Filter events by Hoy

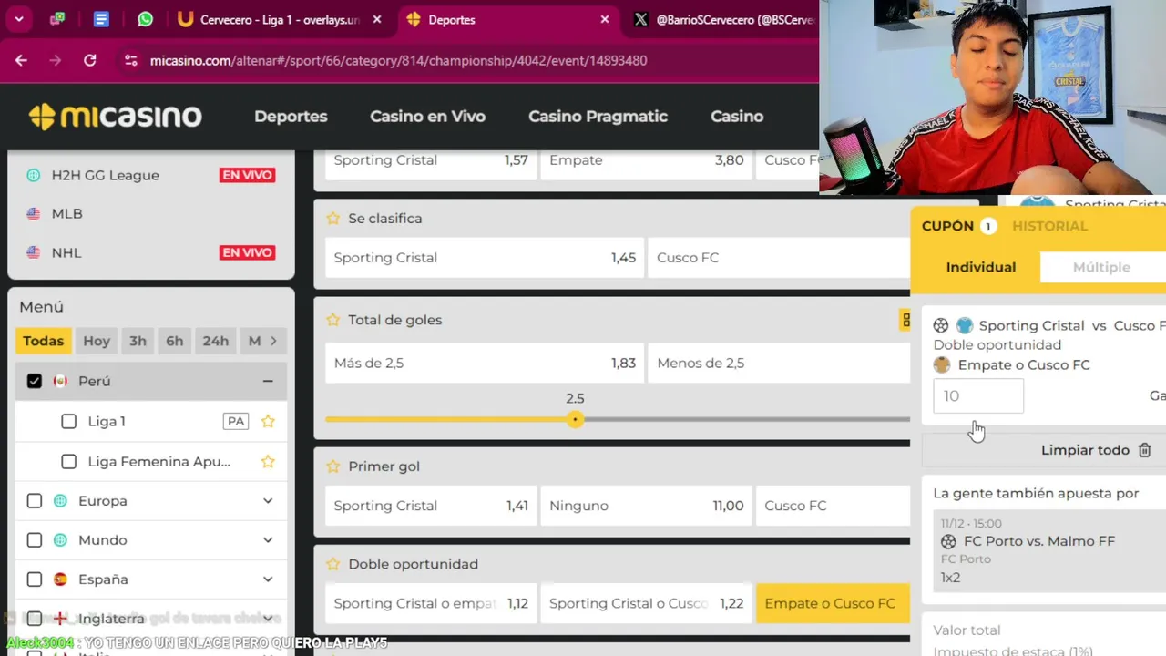[97, 341]
